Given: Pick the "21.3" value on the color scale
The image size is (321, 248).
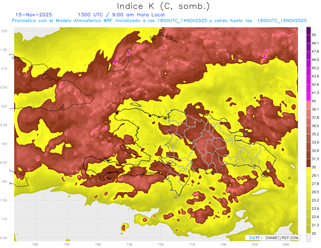Looking at the screenshot, I should click(315, 225).
